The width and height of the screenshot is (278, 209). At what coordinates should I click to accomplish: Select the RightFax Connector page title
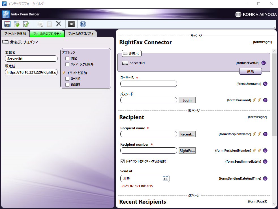point(146,42)
